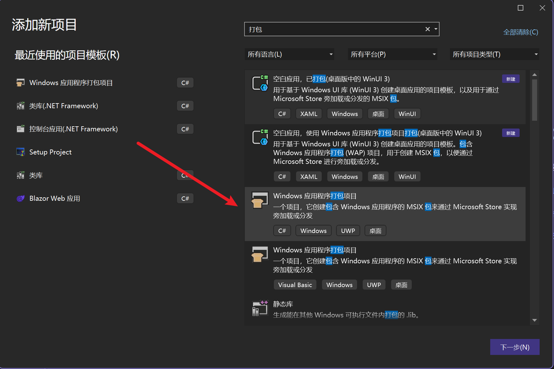Click the UWP tag under C# 打包项目

348,231
